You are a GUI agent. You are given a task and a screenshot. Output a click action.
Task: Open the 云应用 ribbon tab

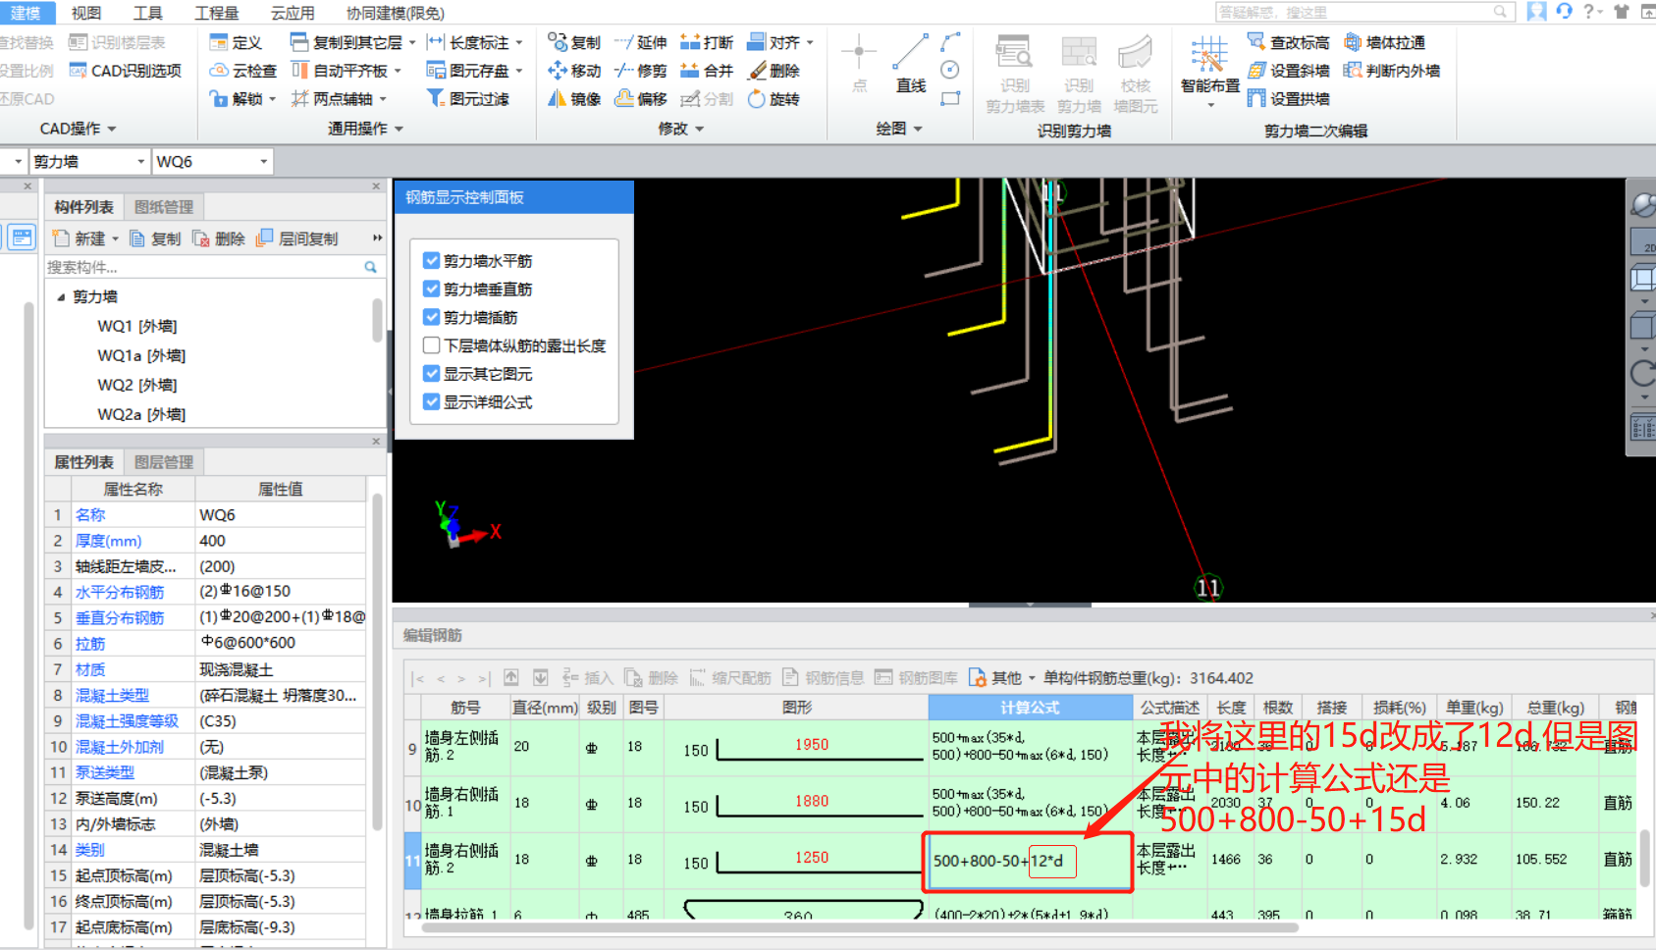click(293, 13)
